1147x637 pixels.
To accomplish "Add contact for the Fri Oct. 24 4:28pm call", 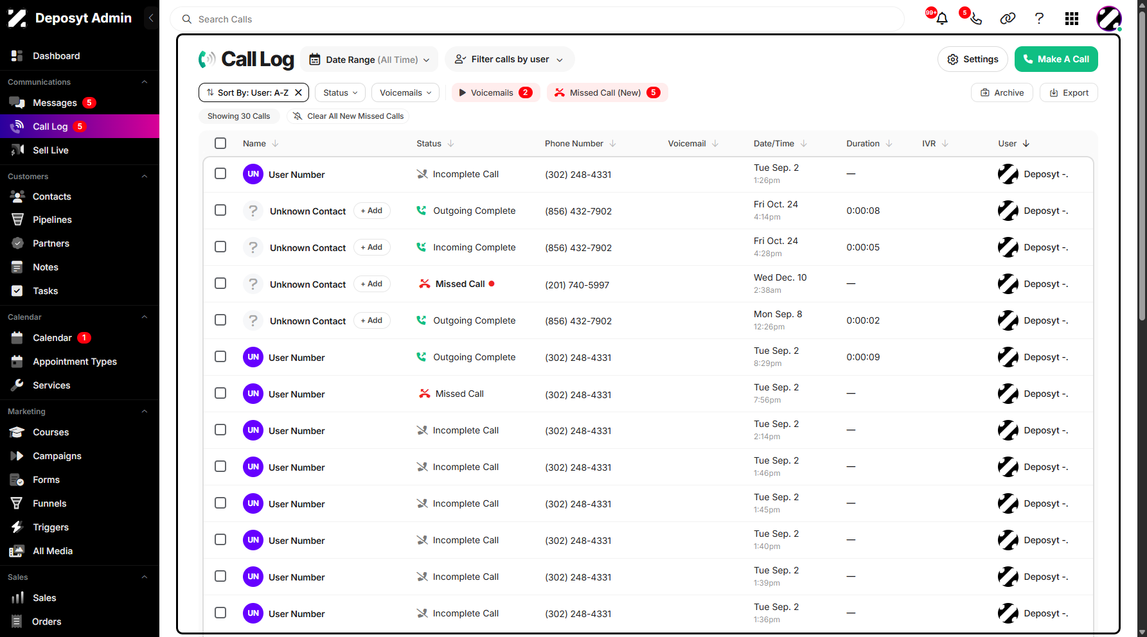I will click(371, 247).
